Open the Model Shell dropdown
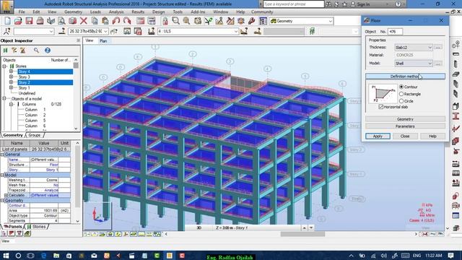 pos(430,64)
